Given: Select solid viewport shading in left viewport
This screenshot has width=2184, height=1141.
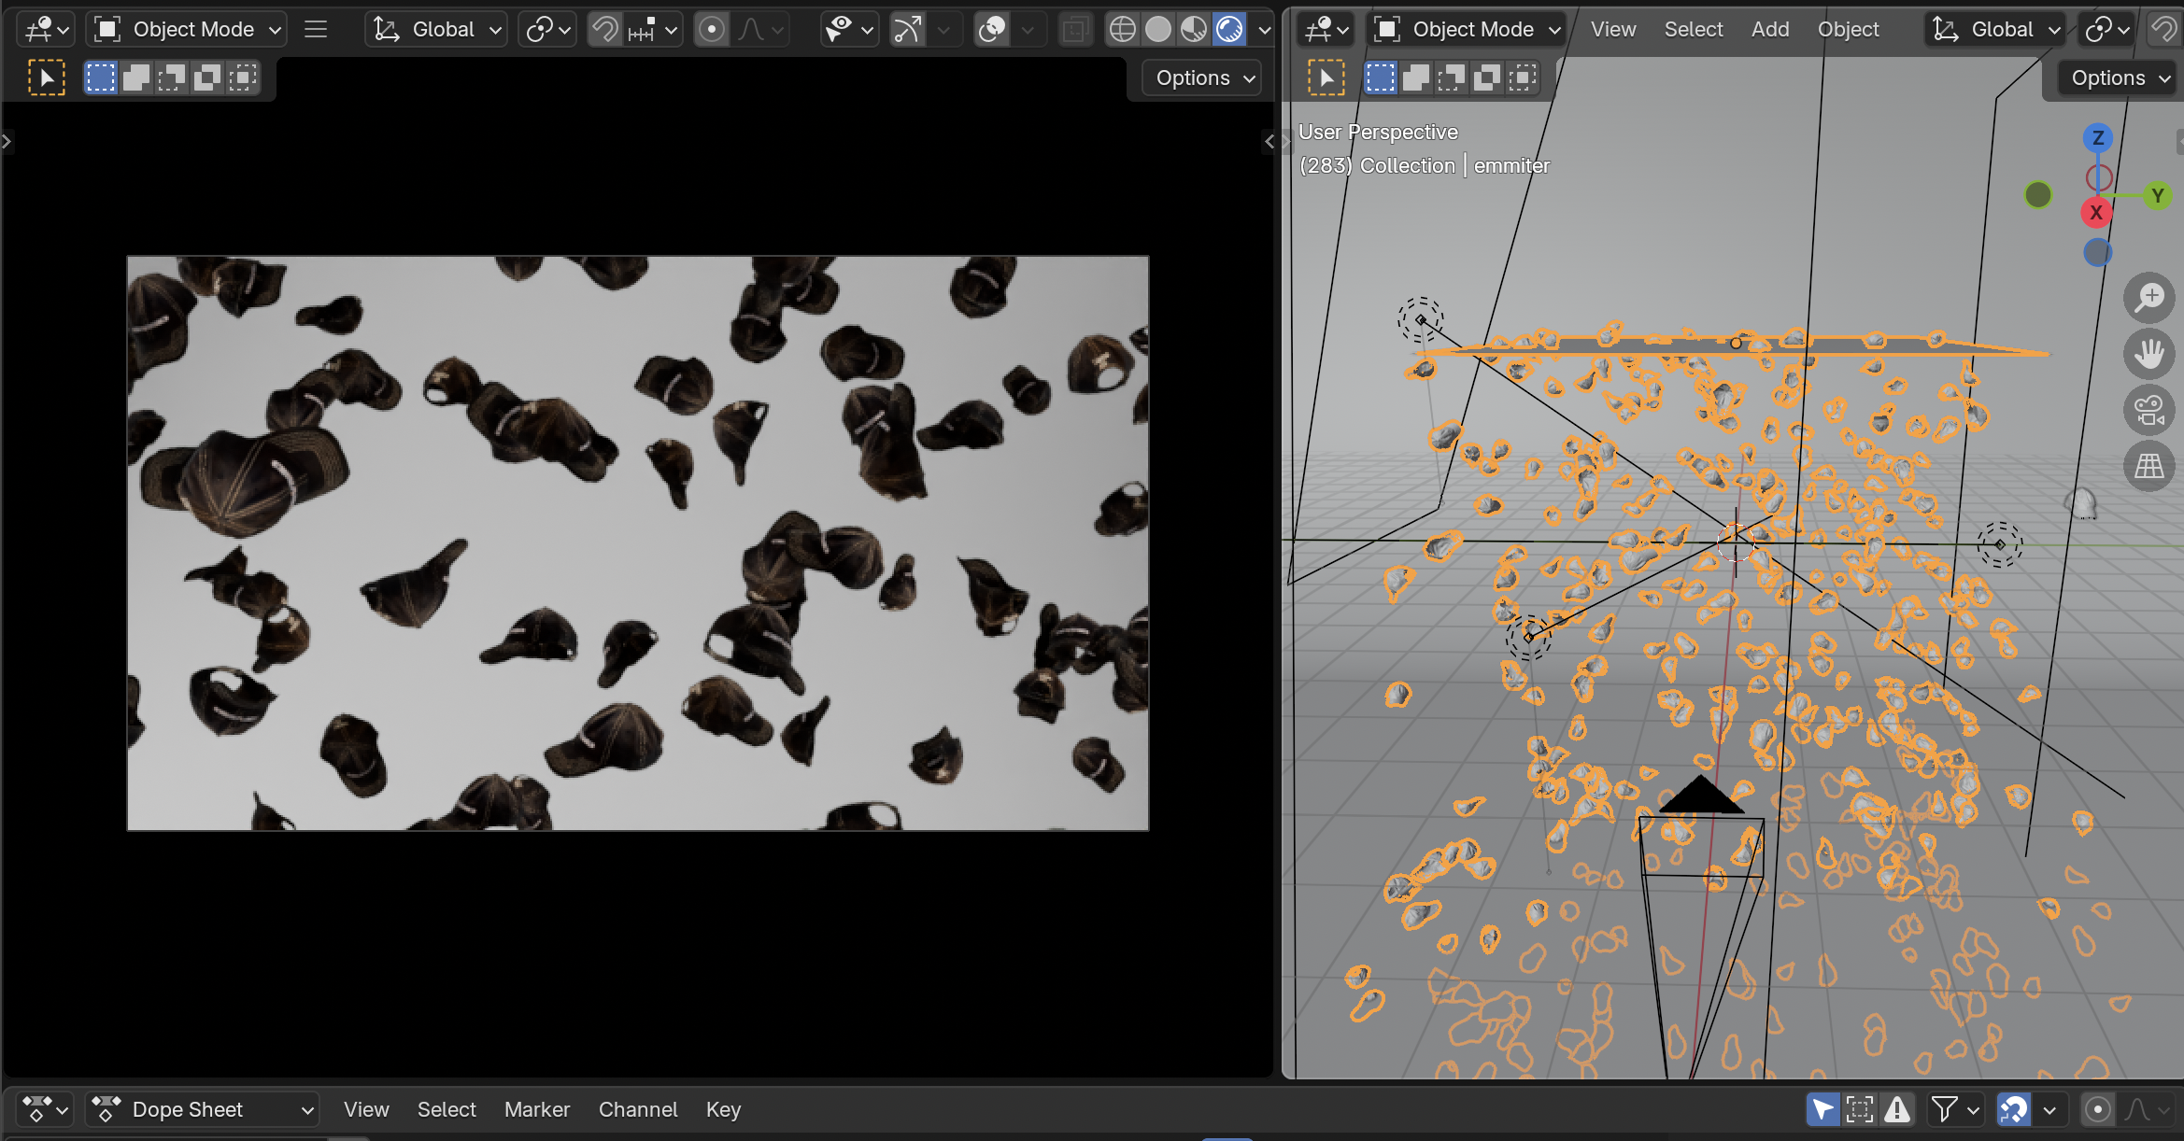Looking at the screenshot, I should point(1158,30).
